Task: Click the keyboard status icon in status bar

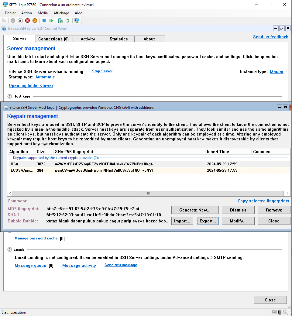Action: click(274, 312)
